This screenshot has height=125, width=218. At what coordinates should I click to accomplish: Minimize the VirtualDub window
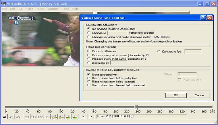(x=200, y=4)
